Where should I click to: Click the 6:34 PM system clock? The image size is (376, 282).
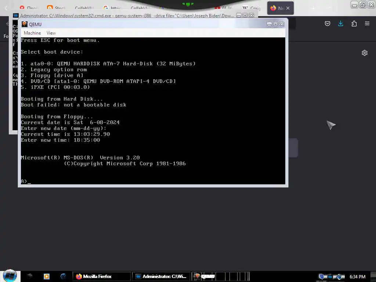point(357,277)
